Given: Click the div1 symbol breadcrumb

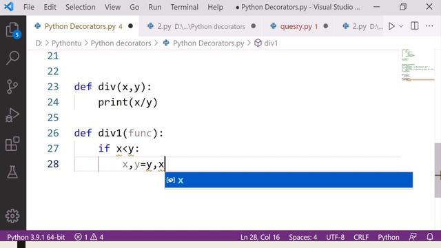Looking at the screenshot, I should point(271,43).
